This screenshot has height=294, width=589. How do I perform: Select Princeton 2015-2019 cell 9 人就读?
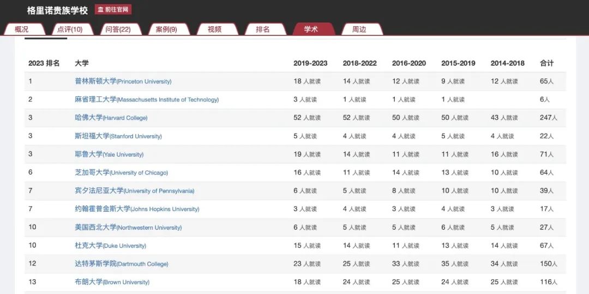453,81
